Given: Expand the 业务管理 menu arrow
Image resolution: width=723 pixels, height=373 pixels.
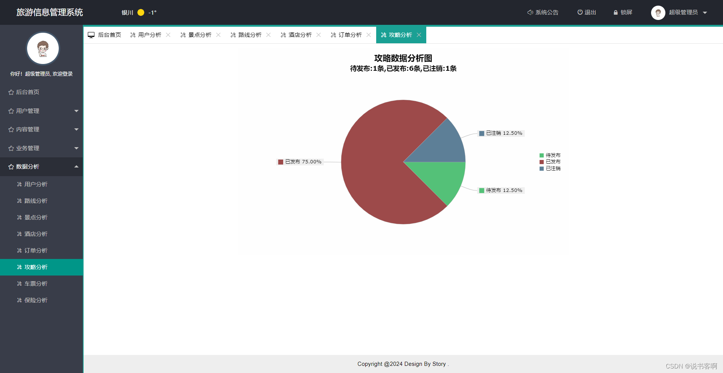Looking at the screenshot, I should coord(76,148).
